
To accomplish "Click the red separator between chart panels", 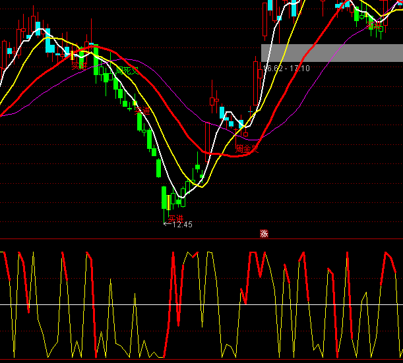I will point(132,239).
